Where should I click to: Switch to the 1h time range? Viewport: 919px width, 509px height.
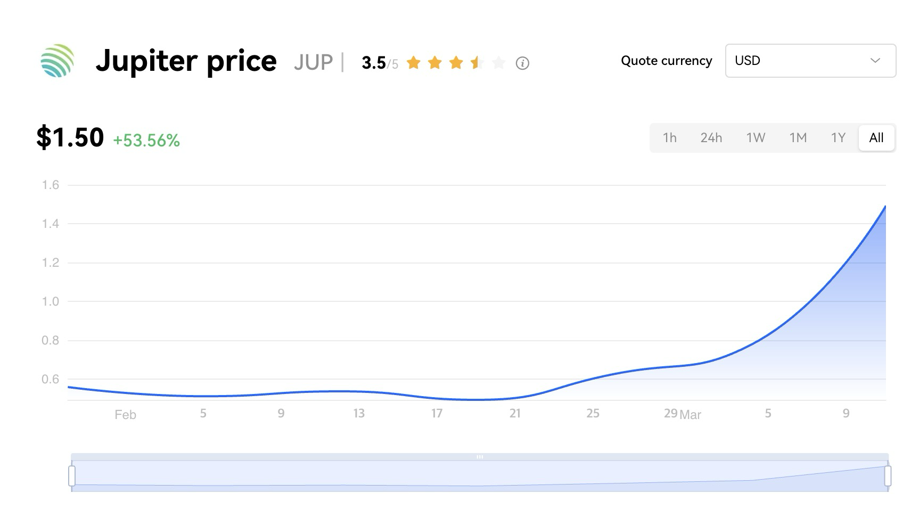coord(669,138)
